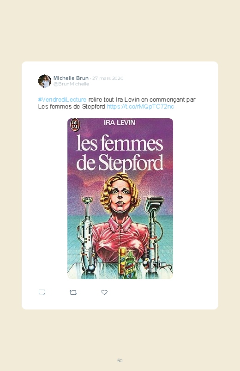This screenshot has width=240, height=371.
Task: Open the @BrunMichelle handle
Action: [x=71, y=84]
